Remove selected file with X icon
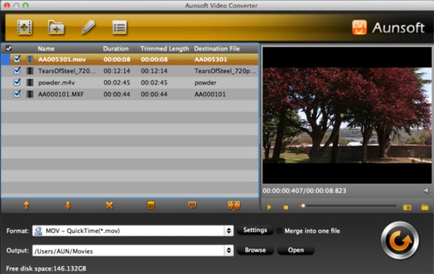 coord(109,205)
